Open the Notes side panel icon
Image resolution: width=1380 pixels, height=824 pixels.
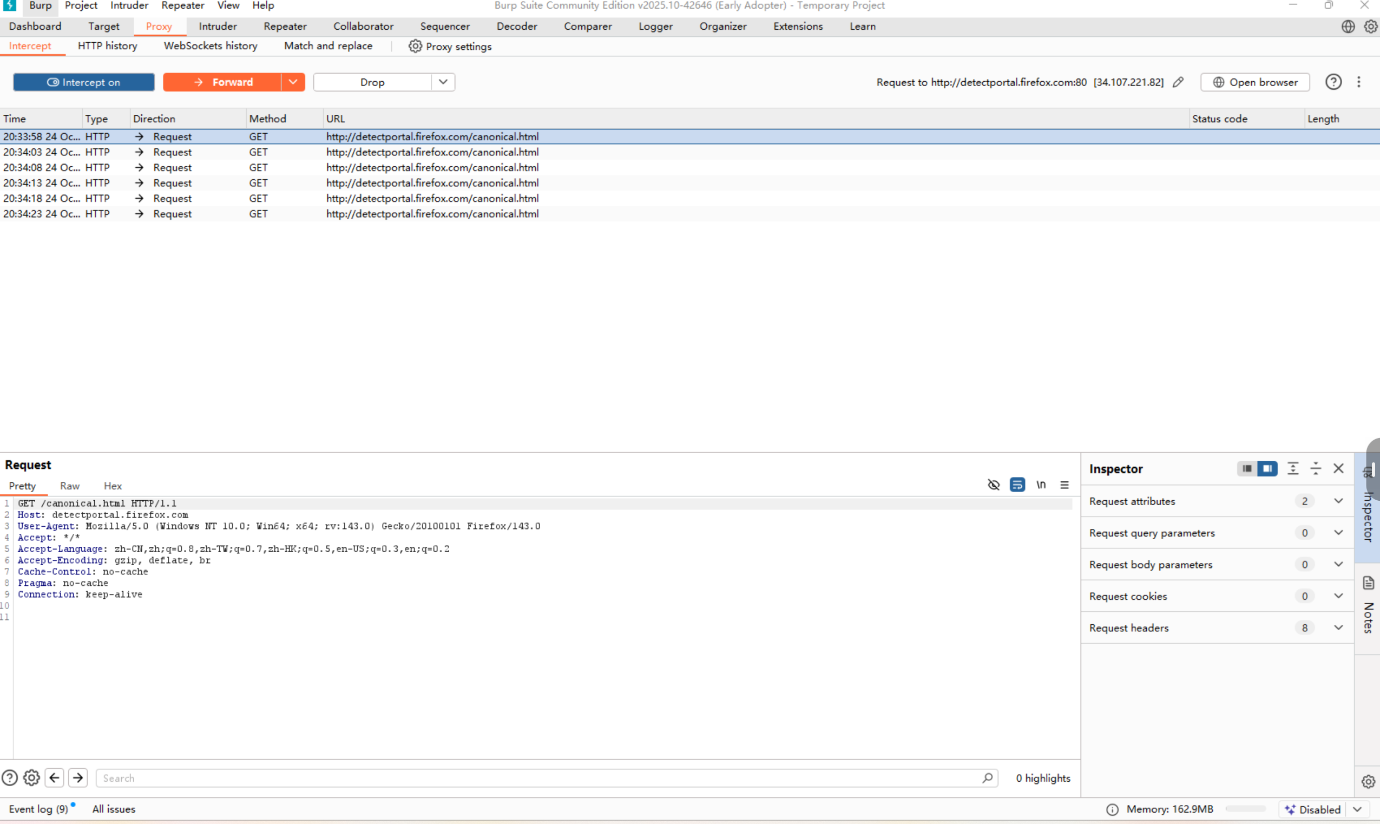(x=1368, y=584)
